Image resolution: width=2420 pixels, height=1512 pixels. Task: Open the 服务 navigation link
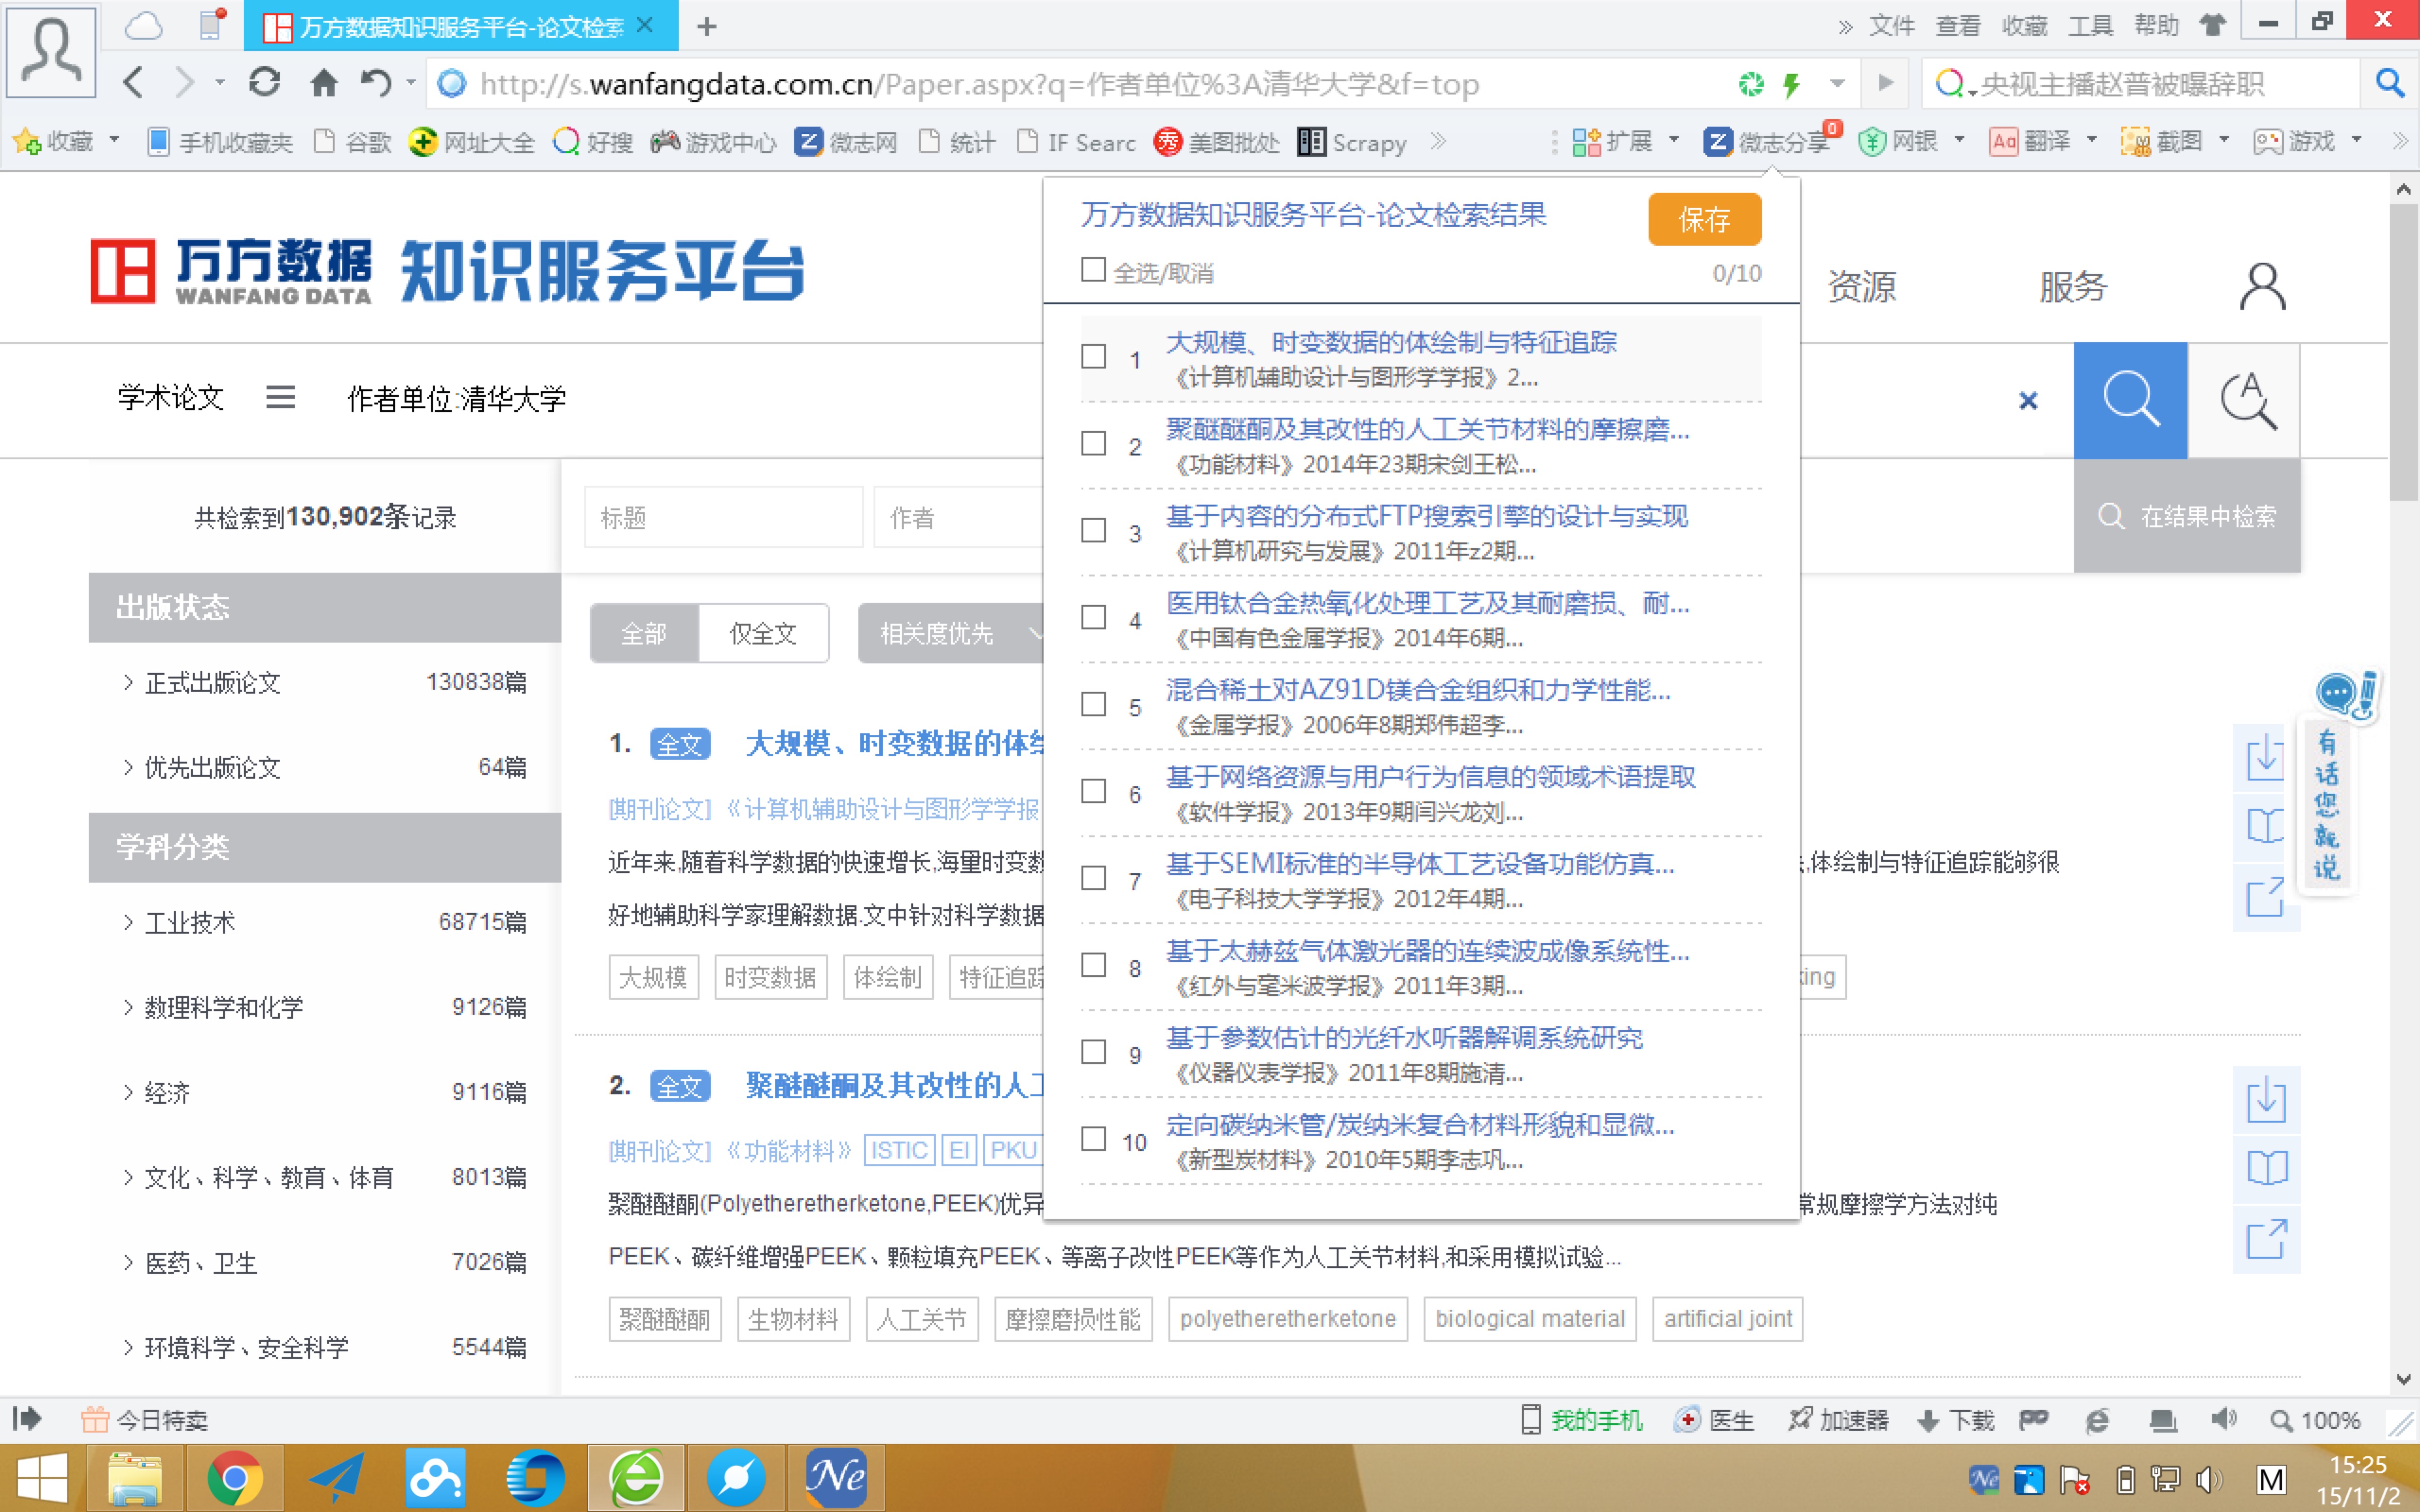point(2073,287)
